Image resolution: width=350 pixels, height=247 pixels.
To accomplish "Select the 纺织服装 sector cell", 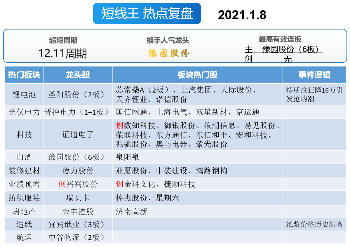I will (x=24, y=198).
